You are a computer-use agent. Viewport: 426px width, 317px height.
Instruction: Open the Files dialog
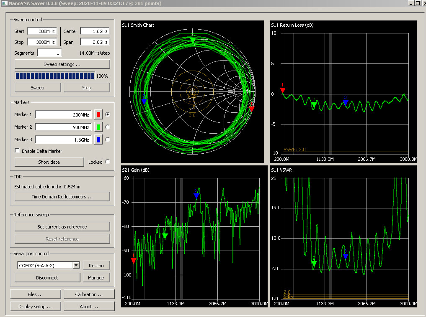pos(35,294)
